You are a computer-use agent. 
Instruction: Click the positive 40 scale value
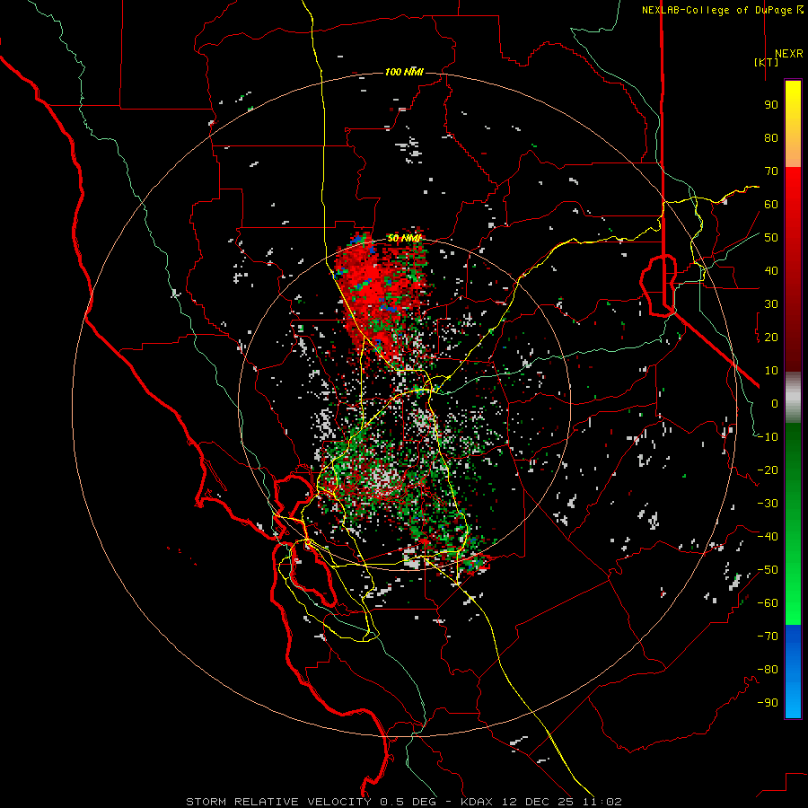tap(771, 271)
